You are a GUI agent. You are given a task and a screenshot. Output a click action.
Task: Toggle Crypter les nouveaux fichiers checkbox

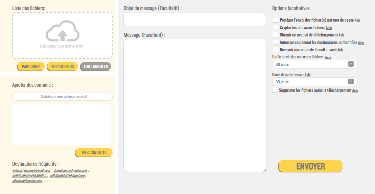pyautogui.click(x=276, y=28)
